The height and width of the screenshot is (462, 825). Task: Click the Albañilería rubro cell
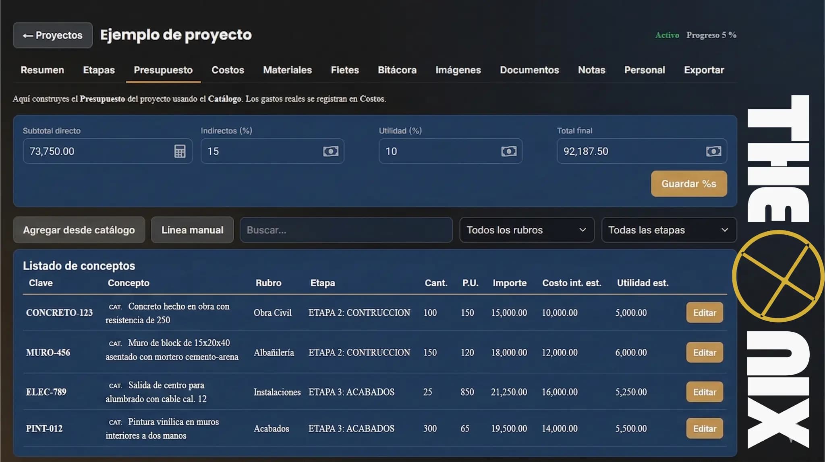click(274, 353)
